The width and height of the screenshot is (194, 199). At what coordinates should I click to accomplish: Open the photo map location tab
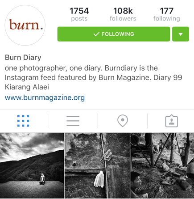123,121
